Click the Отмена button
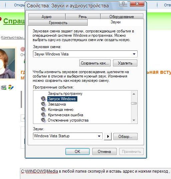 pyautogui.click(x=104, y=152)
